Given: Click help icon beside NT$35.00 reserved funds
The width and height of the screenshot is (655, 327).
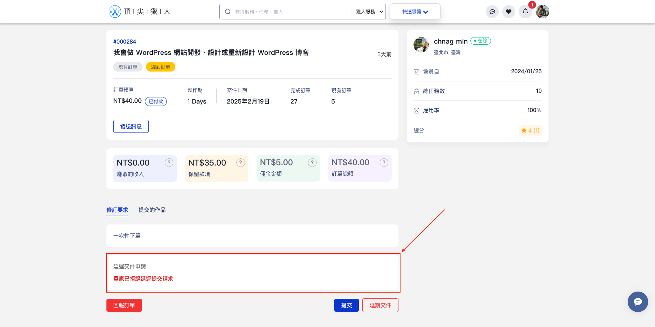Looking at the screenshot, I should click(x=241, y=163).
